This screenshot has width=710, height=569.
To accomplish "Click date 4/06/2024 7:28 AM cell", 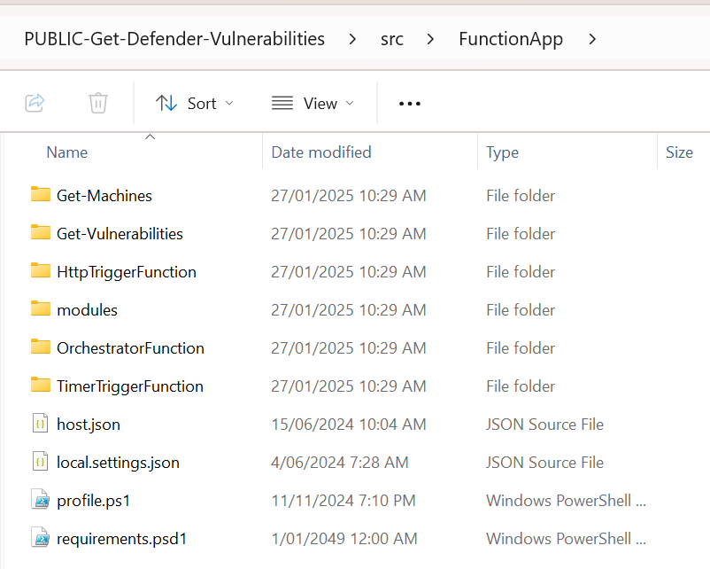I will [x=340, y=463].
